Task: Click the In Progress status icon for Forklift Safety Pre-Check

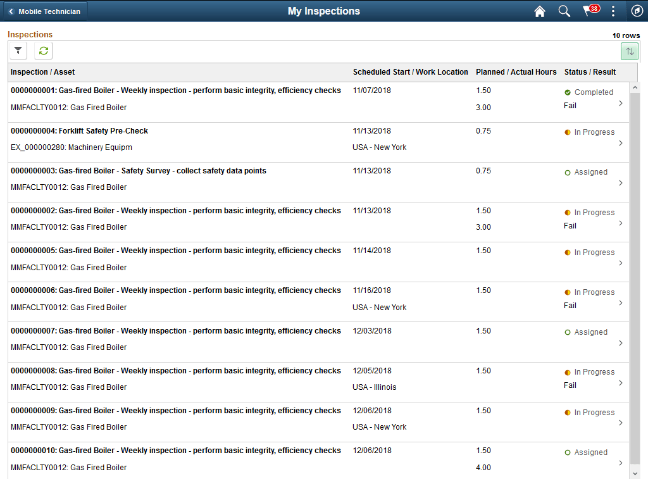Action: click(568, 132)
